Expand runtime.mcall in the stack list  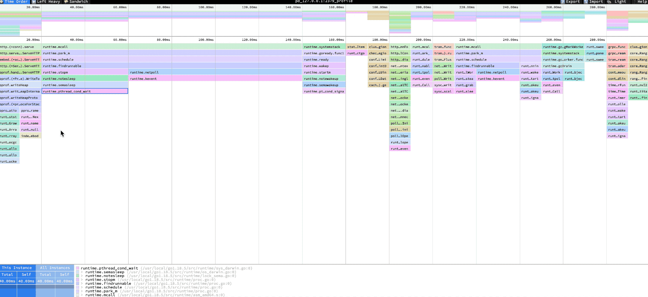(82, 295)
